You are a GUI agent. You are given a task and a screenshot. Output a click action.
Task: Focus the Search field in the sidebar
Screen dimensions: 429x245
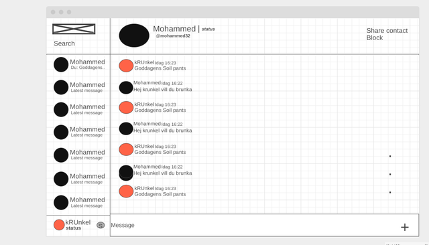[x=64, y=44]
